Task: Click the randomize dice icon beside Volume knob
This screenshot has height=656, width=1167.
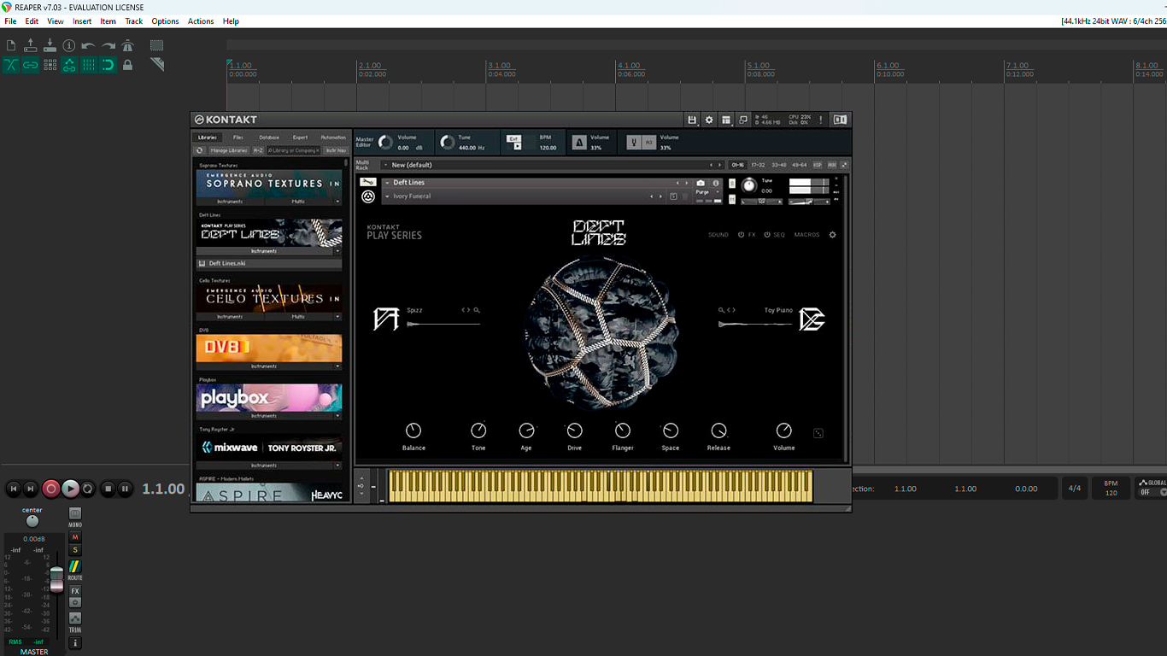Action: [818, 433]
